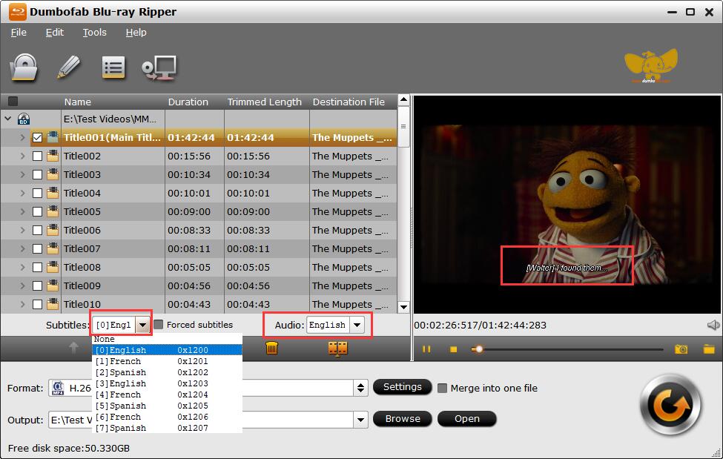Choose [5]Spanish 0x1205 subtitle
The image size is (723, 459).
pos(168,406)
